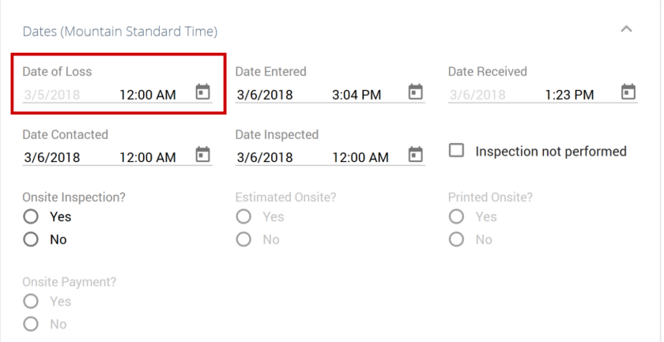
Task: Collapse the Dates section chevron
Action: coord(626,29)
